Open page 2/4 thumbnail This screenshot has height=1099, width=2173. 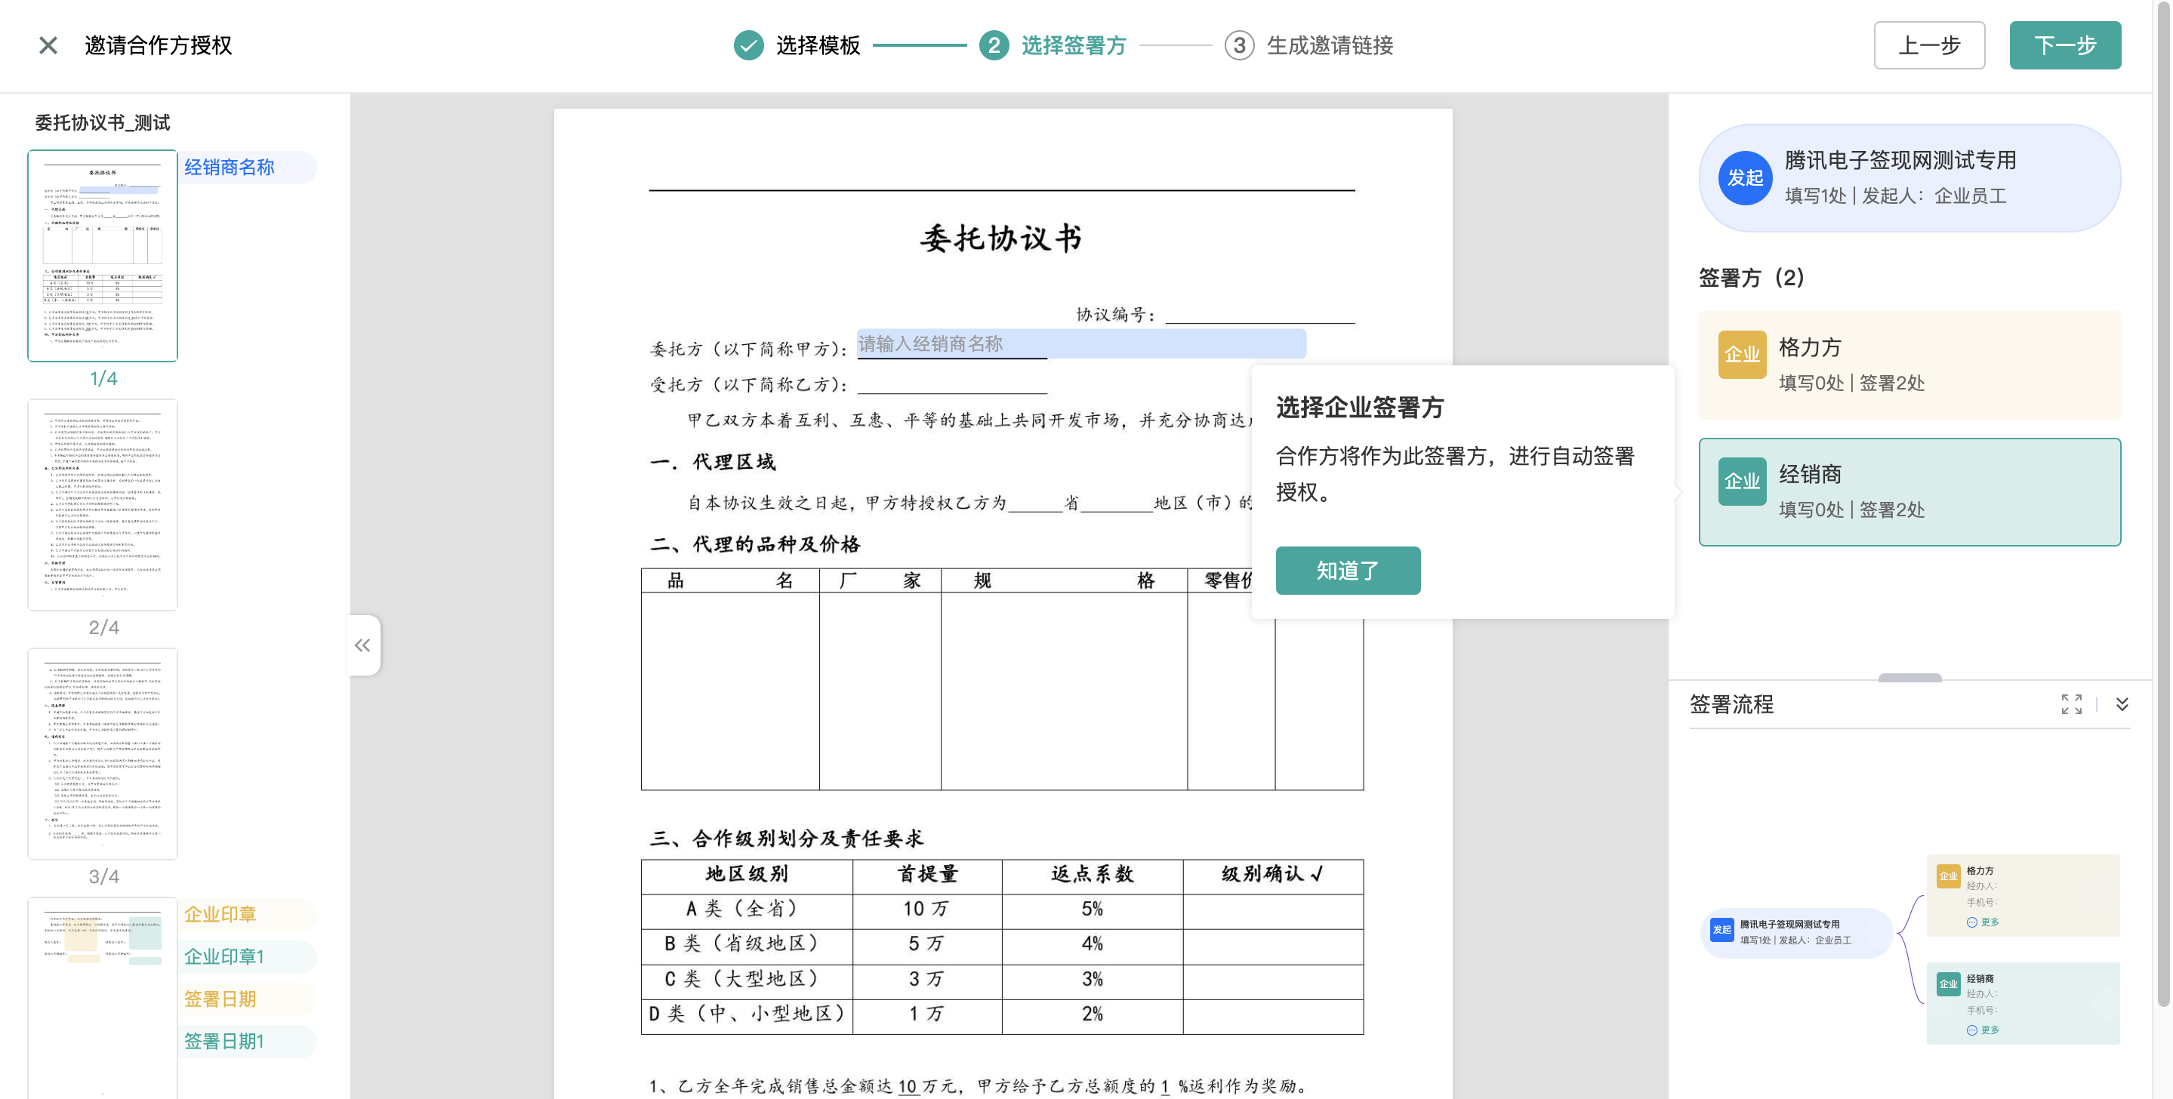pos(103,504)
